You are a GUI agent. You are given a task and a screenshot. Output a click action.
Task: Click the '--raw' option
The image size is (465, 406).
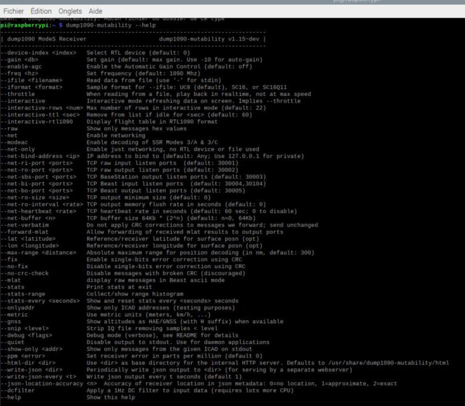pyautogui.click(x=9, y=128)
